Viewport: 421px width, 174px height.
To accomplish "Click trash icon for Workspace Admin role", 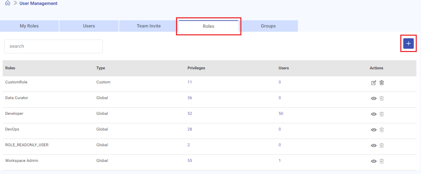I will [382, 161].
